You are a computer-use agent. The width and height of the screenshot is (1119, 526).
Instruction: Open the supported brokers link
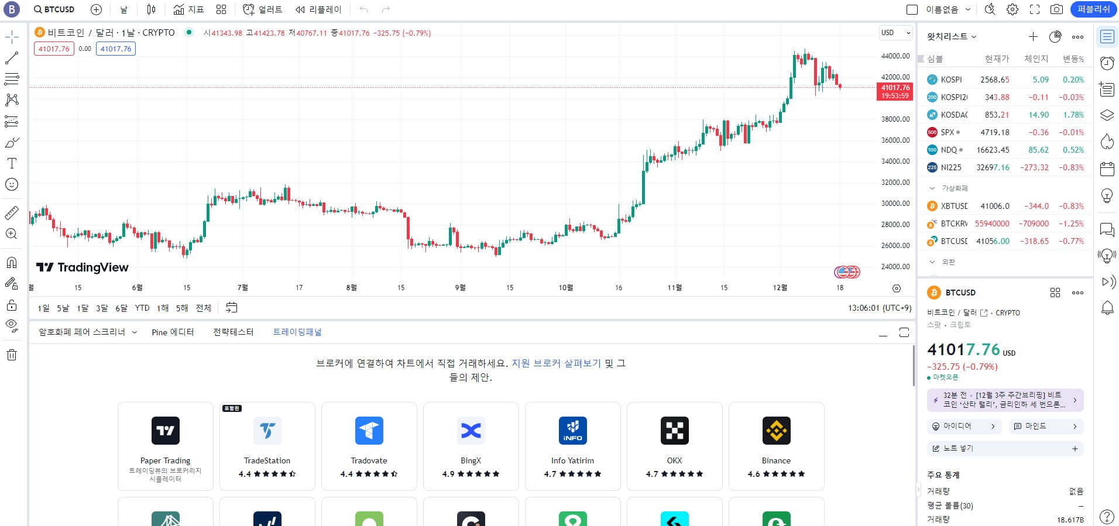[556, 363]
